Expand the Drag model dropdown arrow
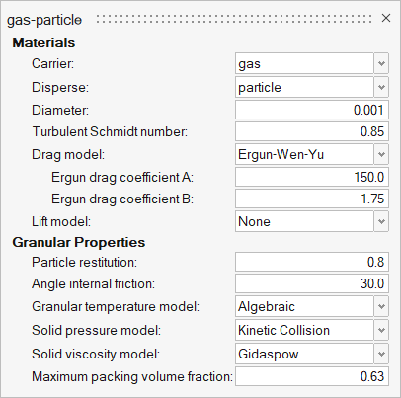Screen dimensions: 401x398 [x=381, y=154]
